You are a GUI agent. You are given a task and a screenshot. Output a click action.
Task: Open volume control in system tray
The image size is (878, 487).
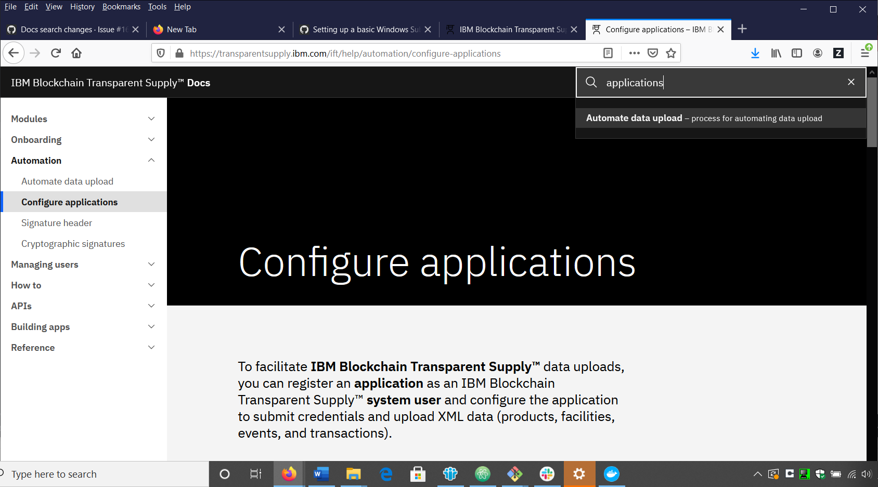point(866,474)
